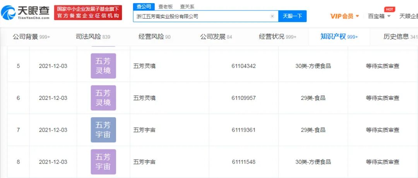Open the 经营风险 section tab
This screenshot has height=178, width=418.
154,37
